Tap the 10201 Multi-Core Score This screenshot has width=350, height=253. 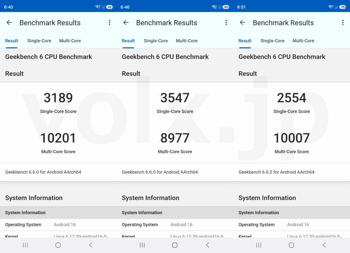pyautogui.click(x=58, y=138)
